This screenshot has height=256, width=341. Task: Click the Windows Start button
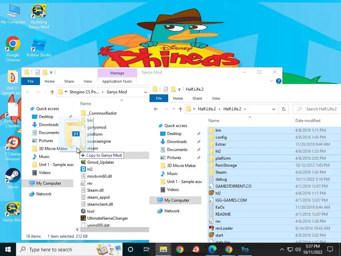pyautogui.click(x=8, y=249)
